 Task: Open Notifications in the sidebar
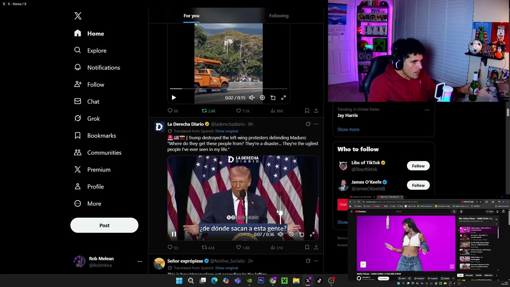tap(97, 67)
